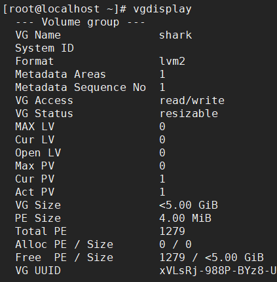
Task: Click the MAX LV label
Action: (35, 127)
